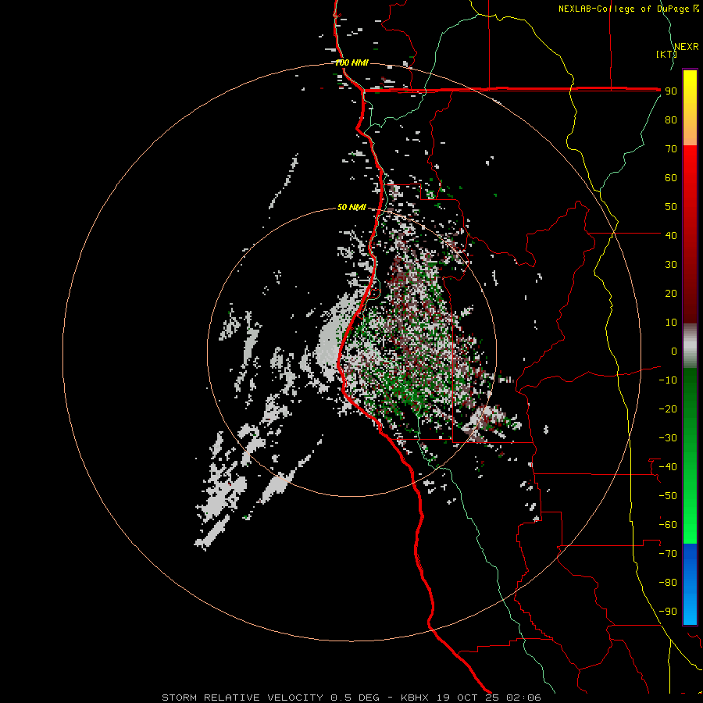The image size is (703, 703).
Task: Select the 0 value on the velocity scale
Action: [674, 351]
